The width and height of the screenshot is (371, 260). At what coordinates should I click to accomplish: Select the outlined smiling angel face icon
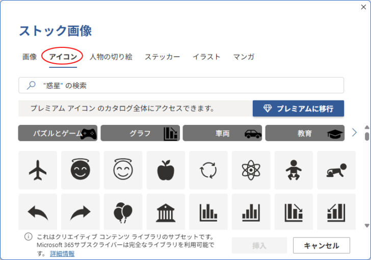click(x=123, y=170)
